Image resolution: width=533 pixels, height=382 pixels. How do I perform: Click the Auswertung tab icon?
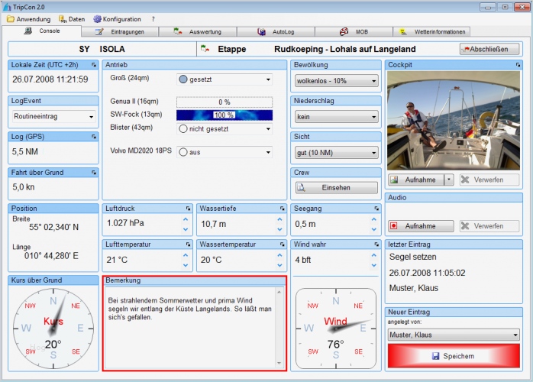(x=178, y=31)
